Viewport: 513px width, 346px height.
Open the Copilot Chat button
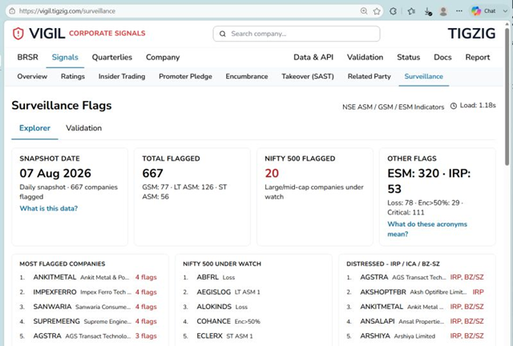[x=483, y=11]
